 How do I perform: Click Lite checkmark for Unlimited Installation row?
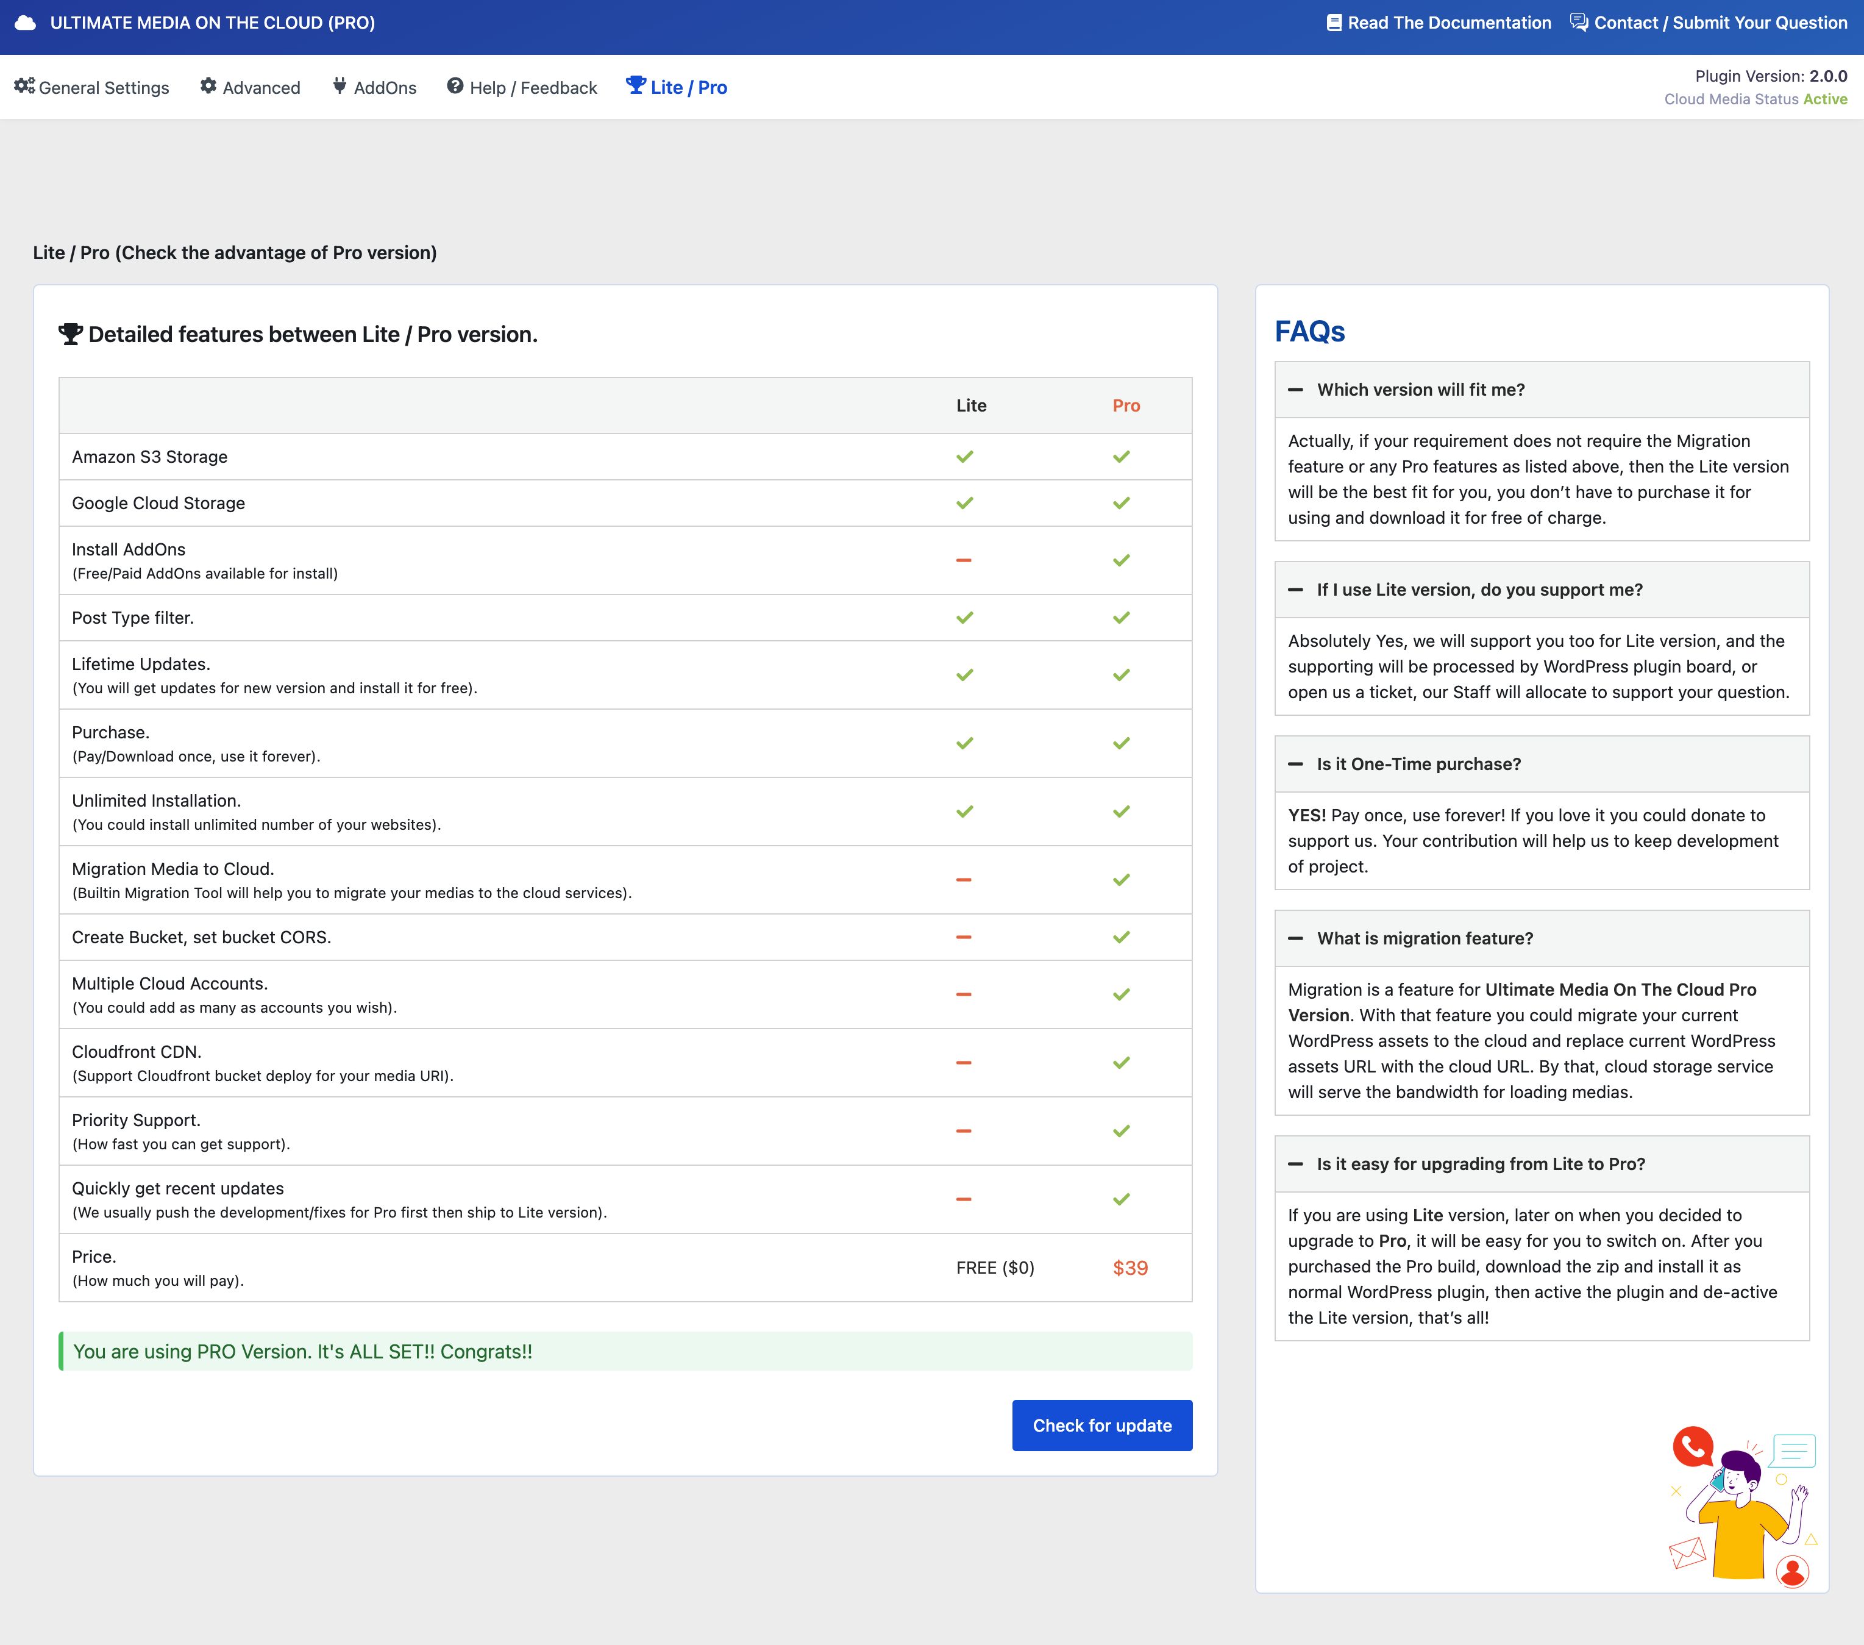pos(965,811)
